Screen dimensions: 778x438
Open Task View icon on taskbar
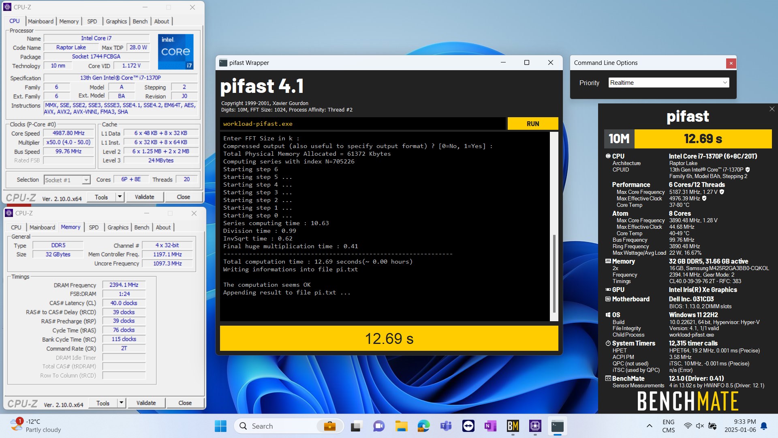(356, 426)
